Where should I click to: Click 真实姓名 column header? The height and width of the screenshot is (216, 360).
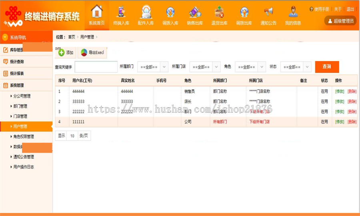(128, 80)
